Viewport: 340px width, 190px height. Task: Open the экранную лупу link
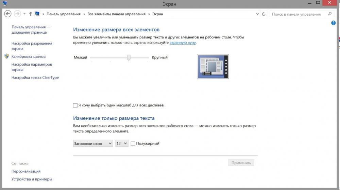coord(183,43)
